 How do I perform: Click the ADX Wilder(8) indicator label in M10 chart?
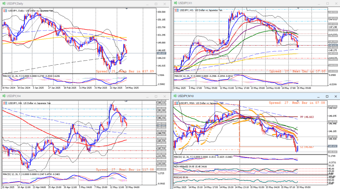tap(190, 167)
